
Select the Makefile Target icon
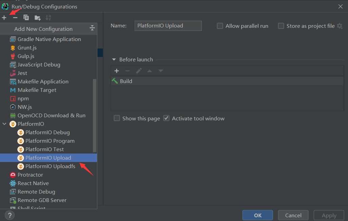click(13, 90)
